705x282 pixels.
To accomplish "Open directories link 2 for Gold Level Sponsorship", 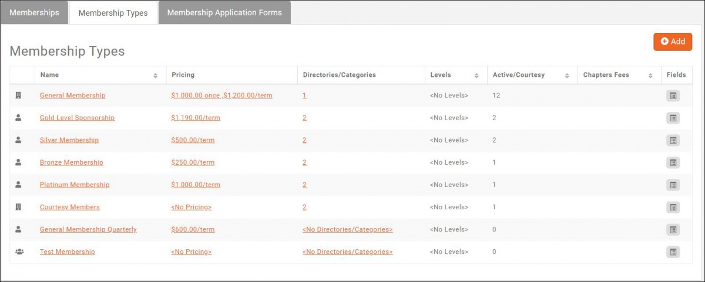I will (x=304, y=117).
